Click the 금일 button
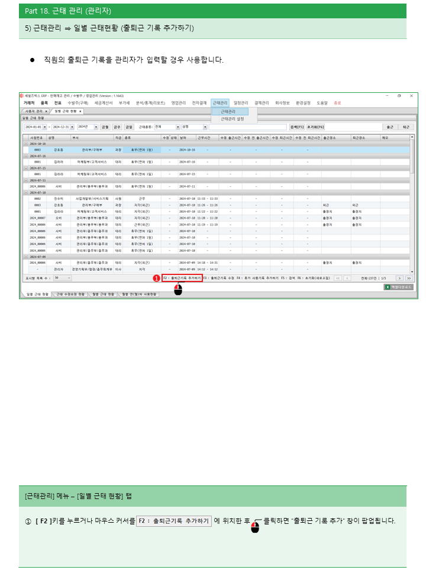The height and width of the screenshot is (570, 426). [x=129, y=127]
